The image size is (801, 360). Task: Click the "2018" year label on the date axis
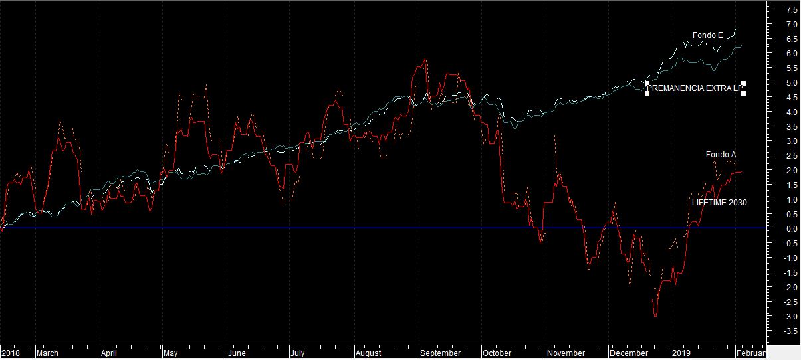(x=9, y=353)
